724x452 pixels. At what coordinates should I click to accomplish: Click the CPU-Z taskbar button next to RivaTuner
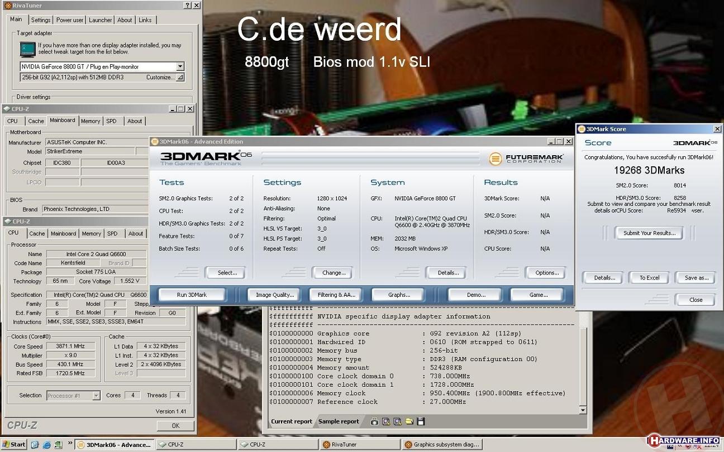pos(278,445)
